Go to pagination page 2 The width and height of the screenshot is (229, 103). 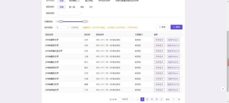(x=147, y=99)
